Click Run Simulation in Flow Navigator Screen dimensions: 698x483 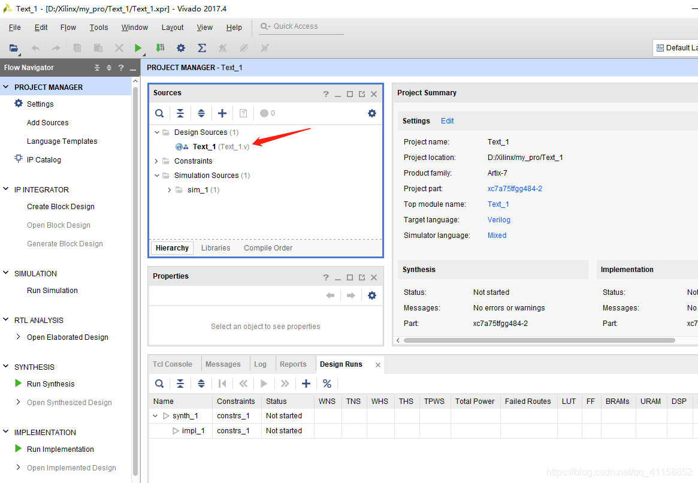pos(52,290)
